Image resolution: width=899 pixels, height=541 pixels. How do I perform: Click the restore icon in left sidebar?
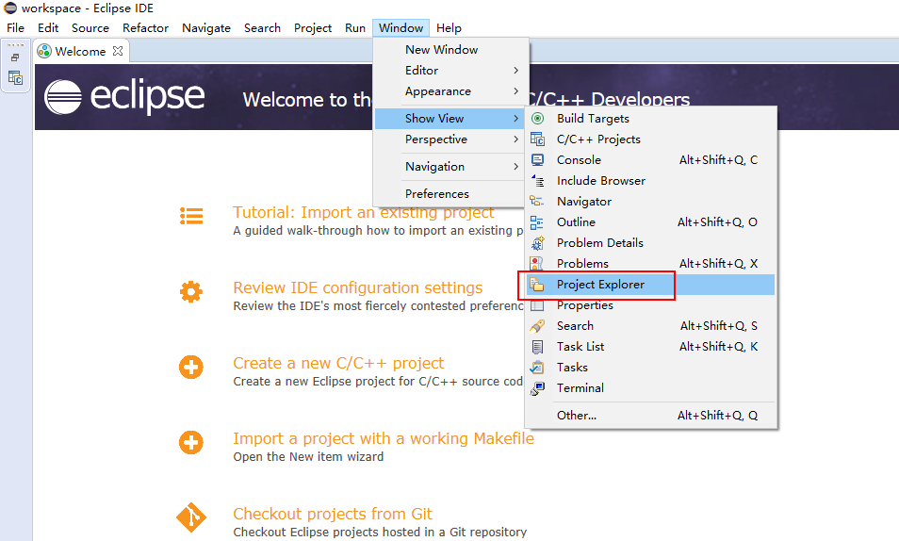pyautogui.click(x=15, y=58)
